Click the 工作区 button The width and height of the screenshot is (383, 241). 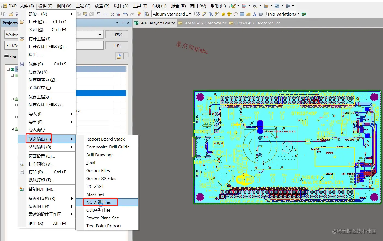pyautogui.click(x=116, y=35)
